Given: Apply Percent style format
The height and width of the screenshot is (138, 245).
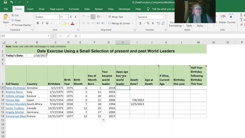Looking at the screenshot, I should (x=148, y=23).
